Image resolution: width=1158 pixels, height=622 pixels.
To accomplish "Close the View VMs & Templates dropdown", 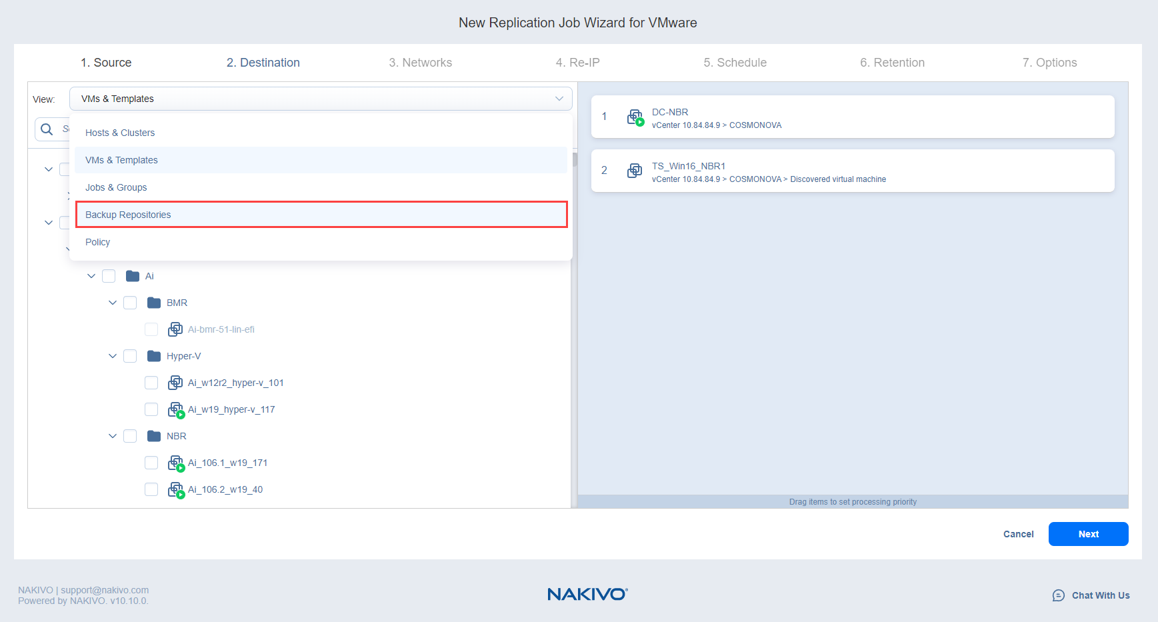I will click(x=559, y=99).
